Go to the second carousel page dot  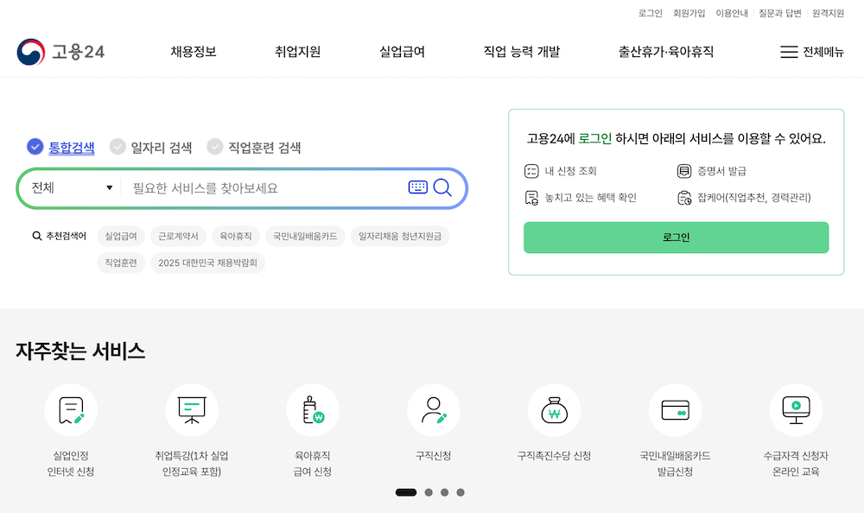[x=429, y=492]
